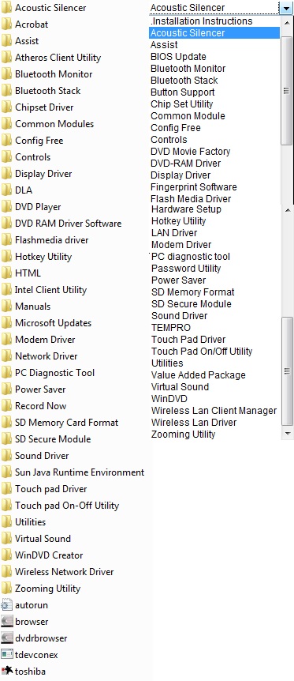Click the Power Saver folder name
The height and width of the screenshot is (681, 294).
(40, 389)
